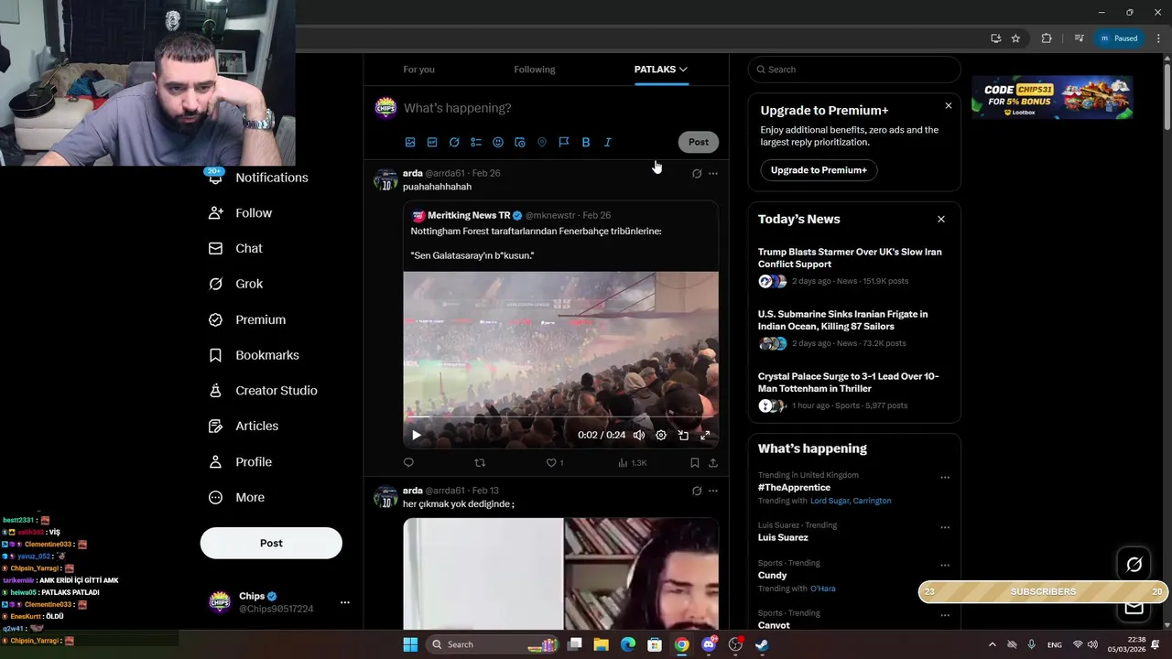
Task: Open Steam from the taskbar
Action: (762, 644)
